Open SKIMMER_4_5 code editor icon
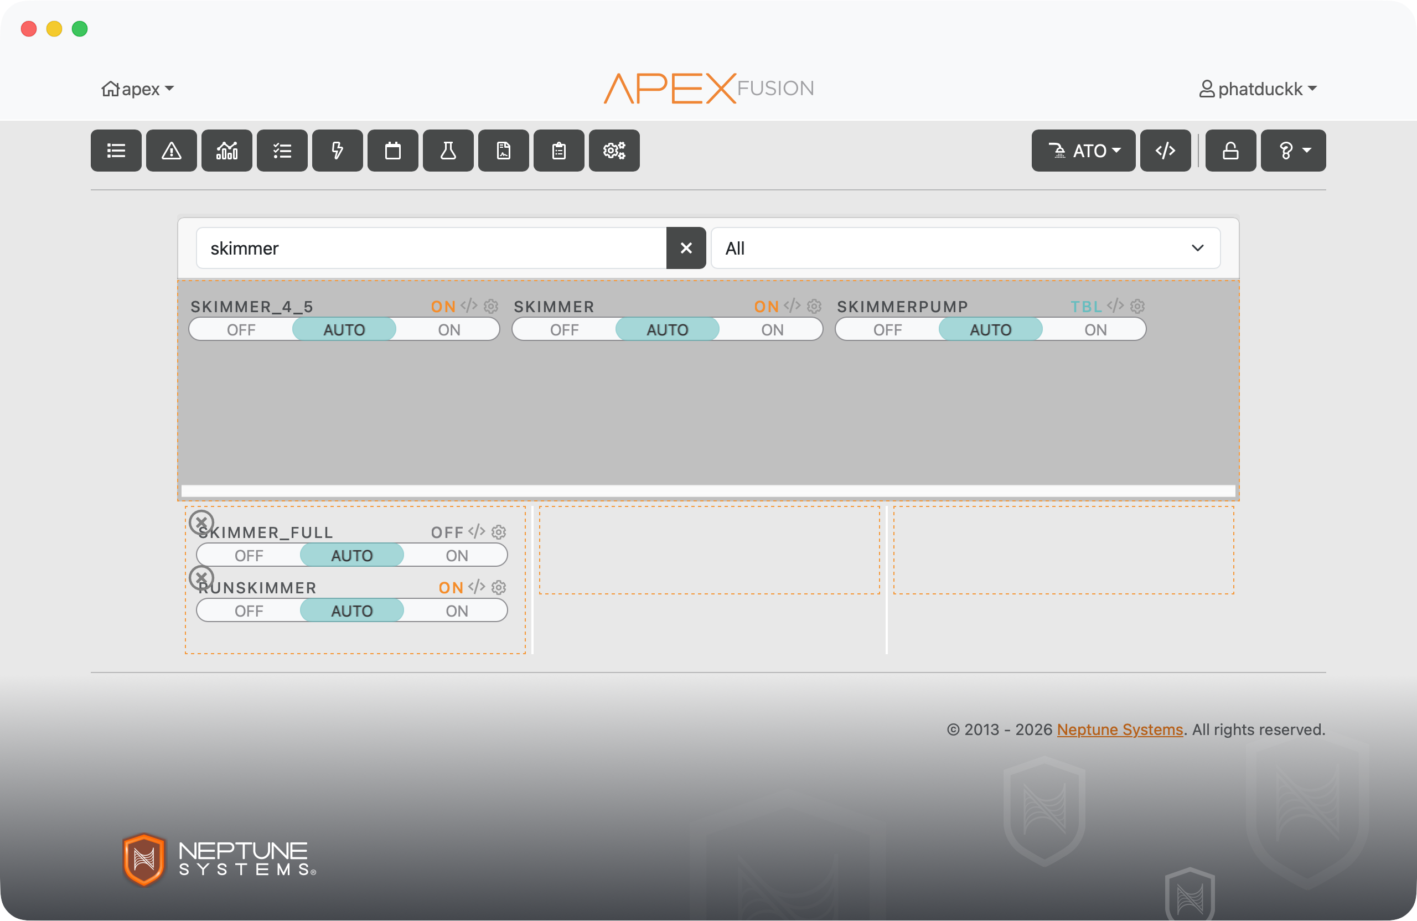Image resolution: width=1417 pixels, height=921 pixels. point(469,306)
